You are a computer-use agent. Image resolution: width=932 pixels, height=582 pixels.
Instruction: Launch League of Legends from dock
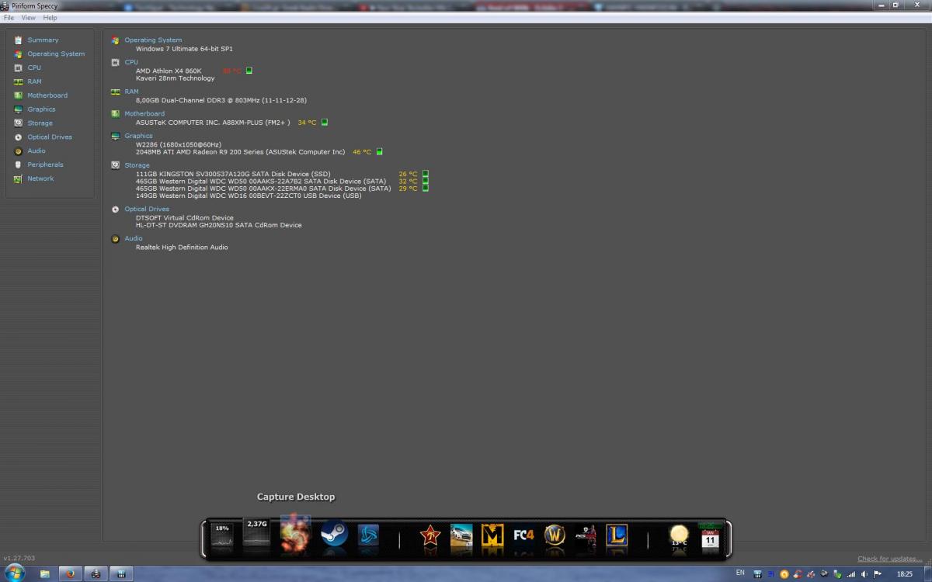(617, 535)
